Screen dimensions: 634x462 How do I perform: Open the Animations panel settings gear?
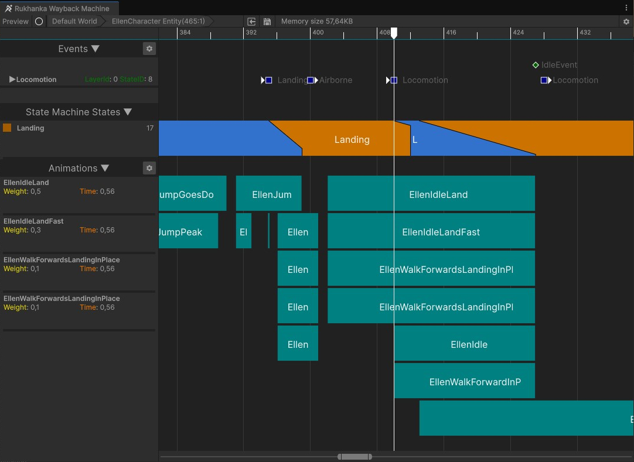tap(149, 168)
